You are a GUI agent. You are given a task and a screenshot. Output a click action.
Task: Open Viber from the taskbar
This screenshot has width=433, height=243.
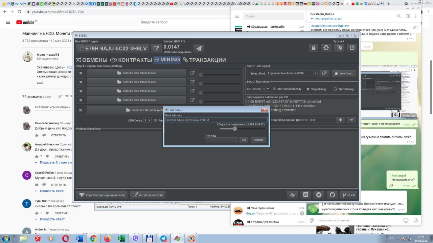point(136,238)
